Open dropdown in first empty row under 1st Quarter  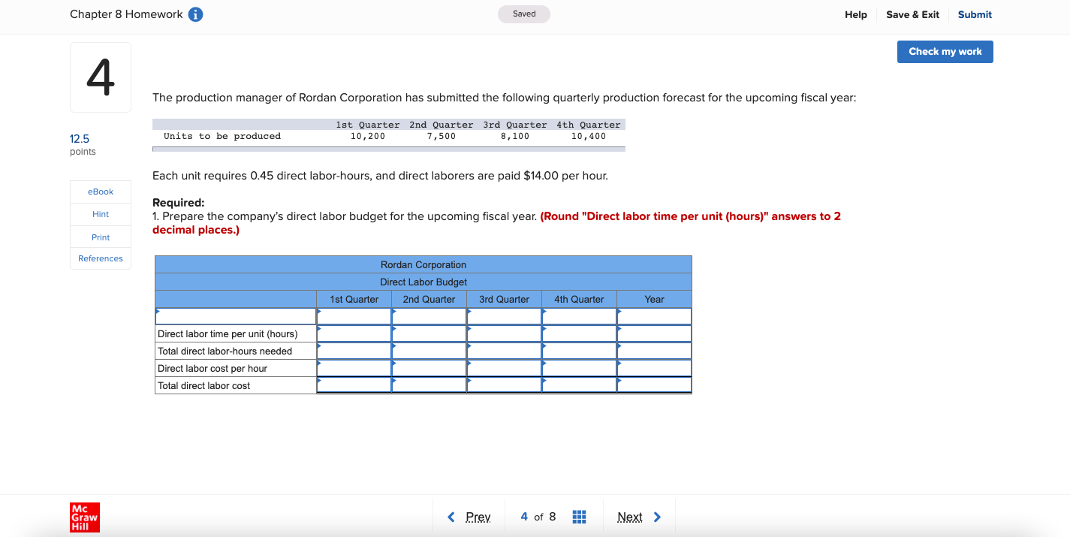(354, 316)
